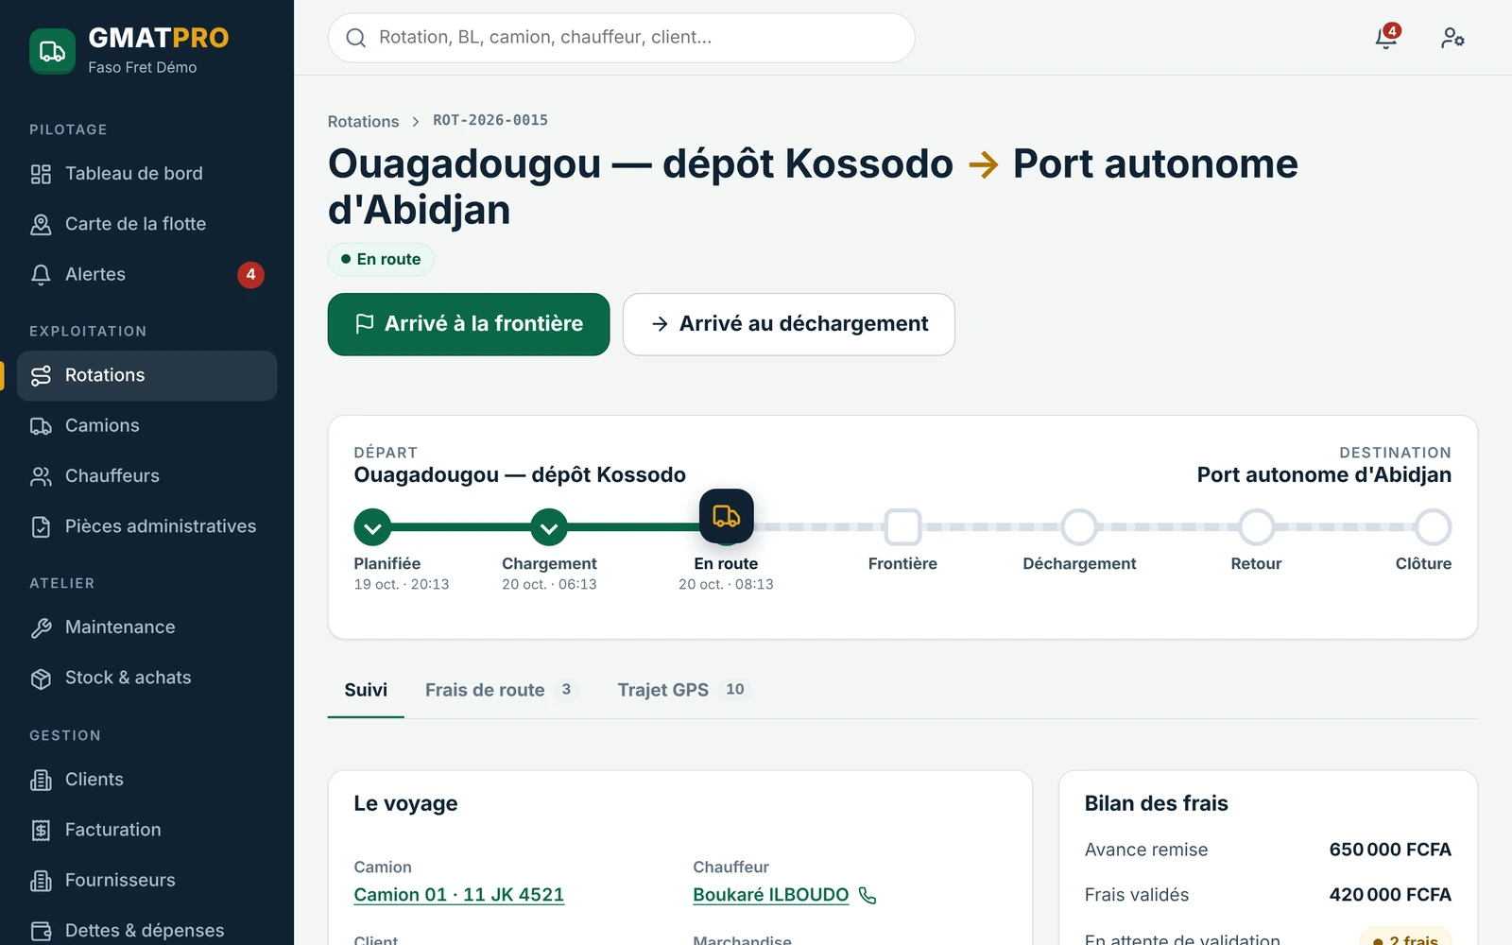Click the Déchargement step marker
This screenshot has height=945, width=1512.
point(1079,527)
